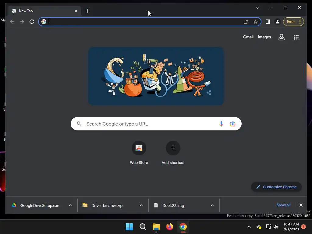The height and width of the screenshot is (234, 312).
Task: Select the New Tab tab
Action: [44, 11]
